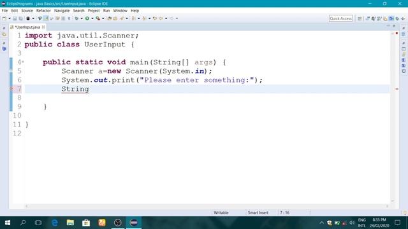
Task: Click the New file toolbar icon
Action: click(x=4, y=18)
